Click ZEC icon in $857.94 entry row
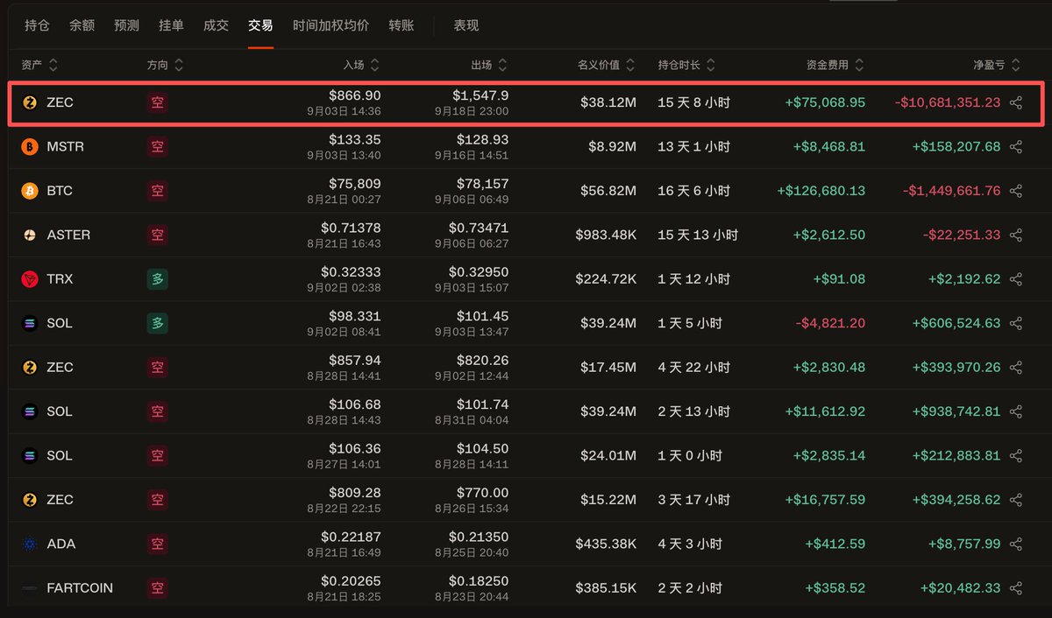The width and height of the screenshot is (1052, 618). (x=30, y=367)
